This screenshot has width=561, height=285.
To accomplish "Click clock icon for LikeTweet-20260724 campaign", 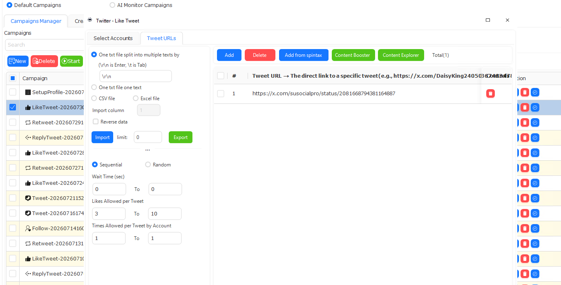I will 535,183.
